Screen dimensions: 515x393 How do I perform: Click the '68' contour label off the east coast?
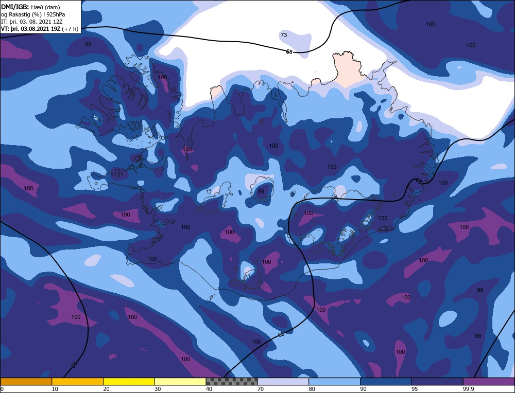point(419,181)
